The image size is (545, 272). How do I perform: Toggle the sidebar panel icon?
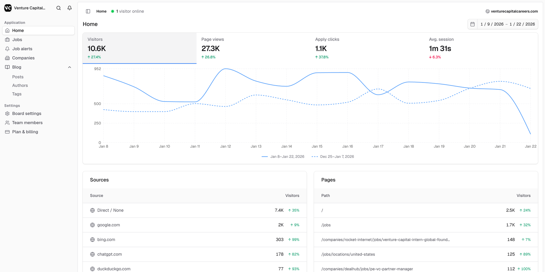pyautogui.click(x=88, y=11)
